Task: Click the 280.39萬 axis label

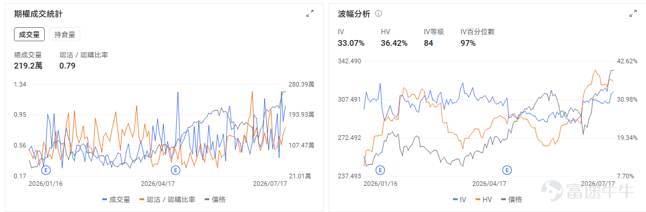Action: [302, 84]
